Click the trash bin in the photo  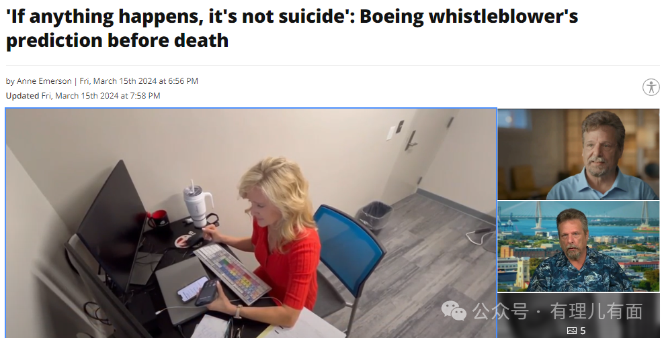click(375, 216)
